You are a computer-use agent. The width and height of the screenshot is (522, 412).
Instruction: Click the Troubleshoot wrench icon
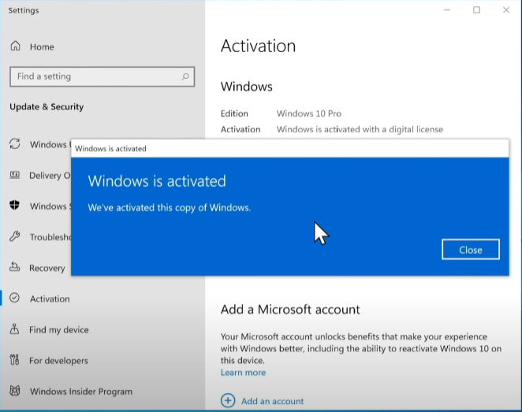[15, 236]
